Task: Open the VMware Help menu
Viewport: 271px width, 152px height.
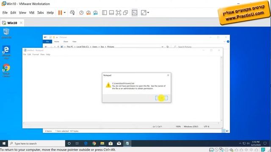Action: [x=50, y=13]
